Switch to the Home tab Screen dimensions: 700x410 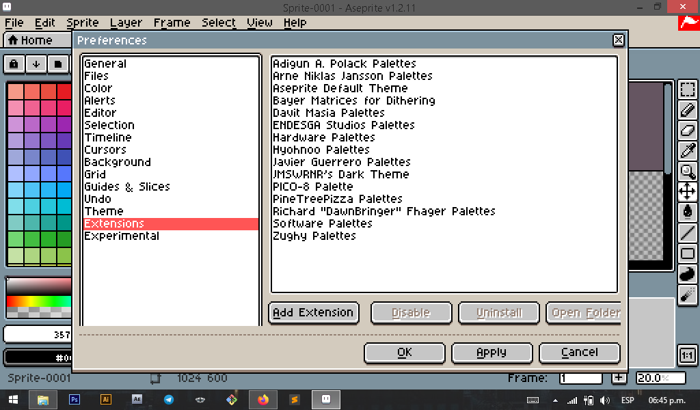click(x=31, y=40)
